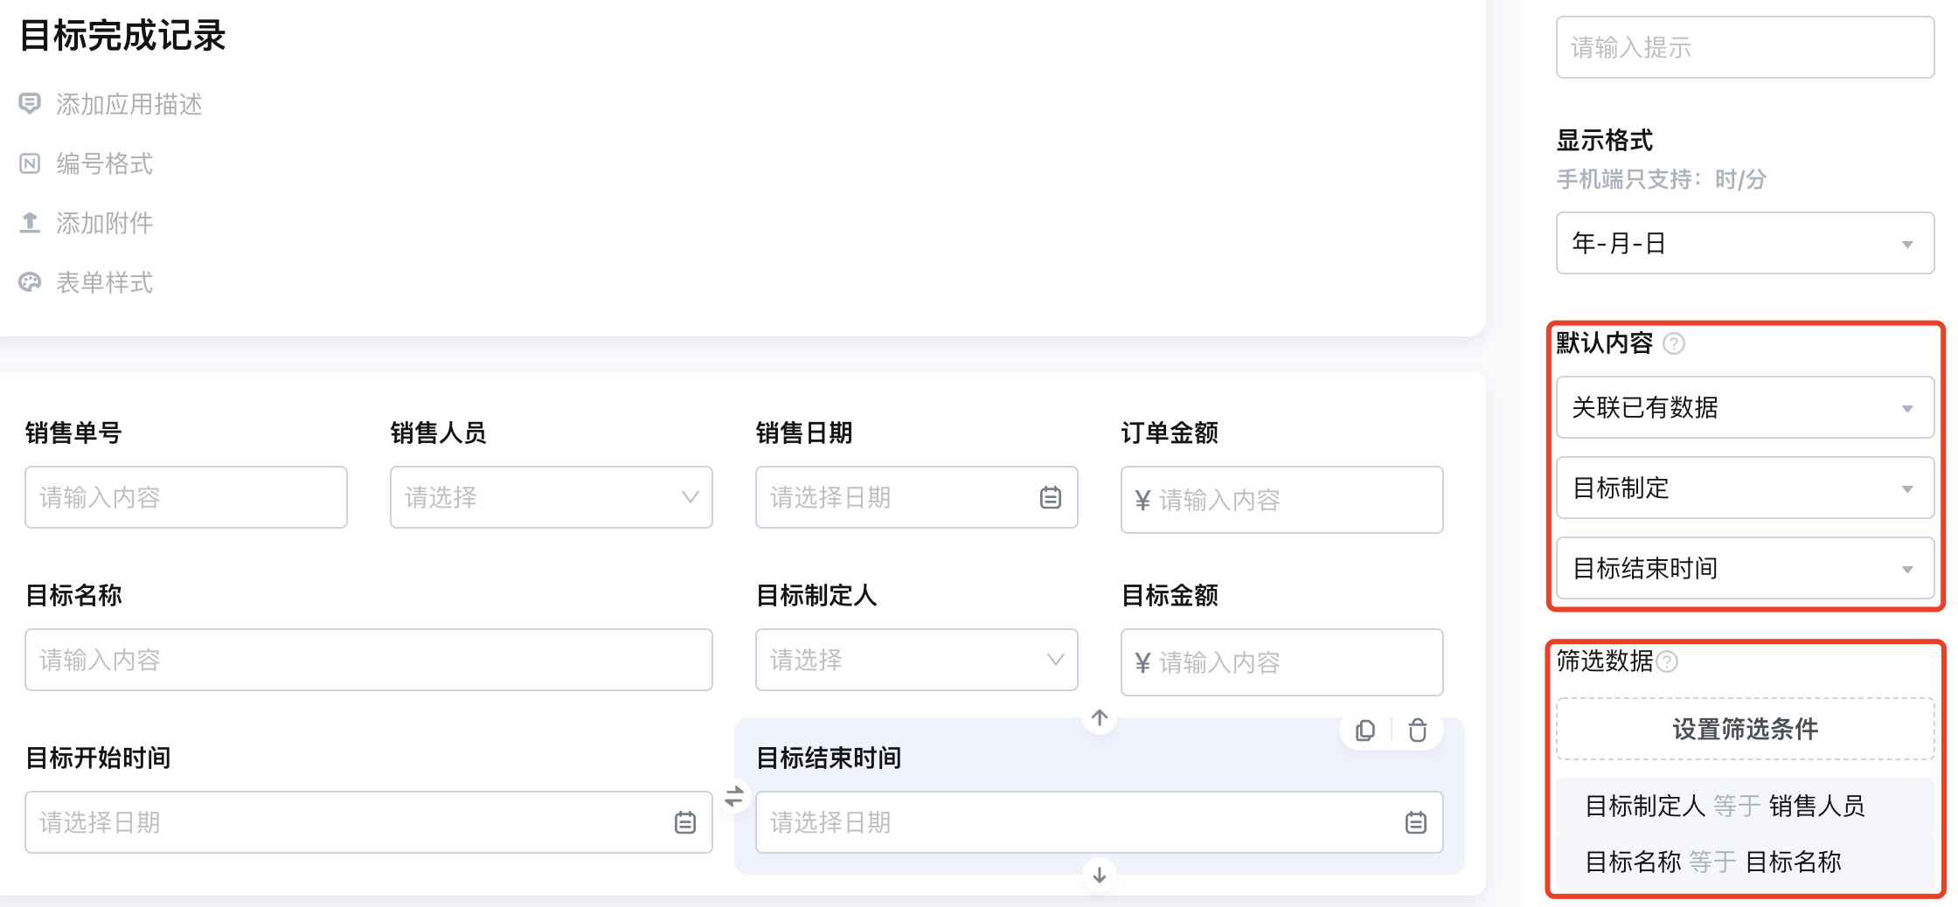Click the calendar icon in 销售日期 field
The image size is (1958, 907).
click(1051, 497)
